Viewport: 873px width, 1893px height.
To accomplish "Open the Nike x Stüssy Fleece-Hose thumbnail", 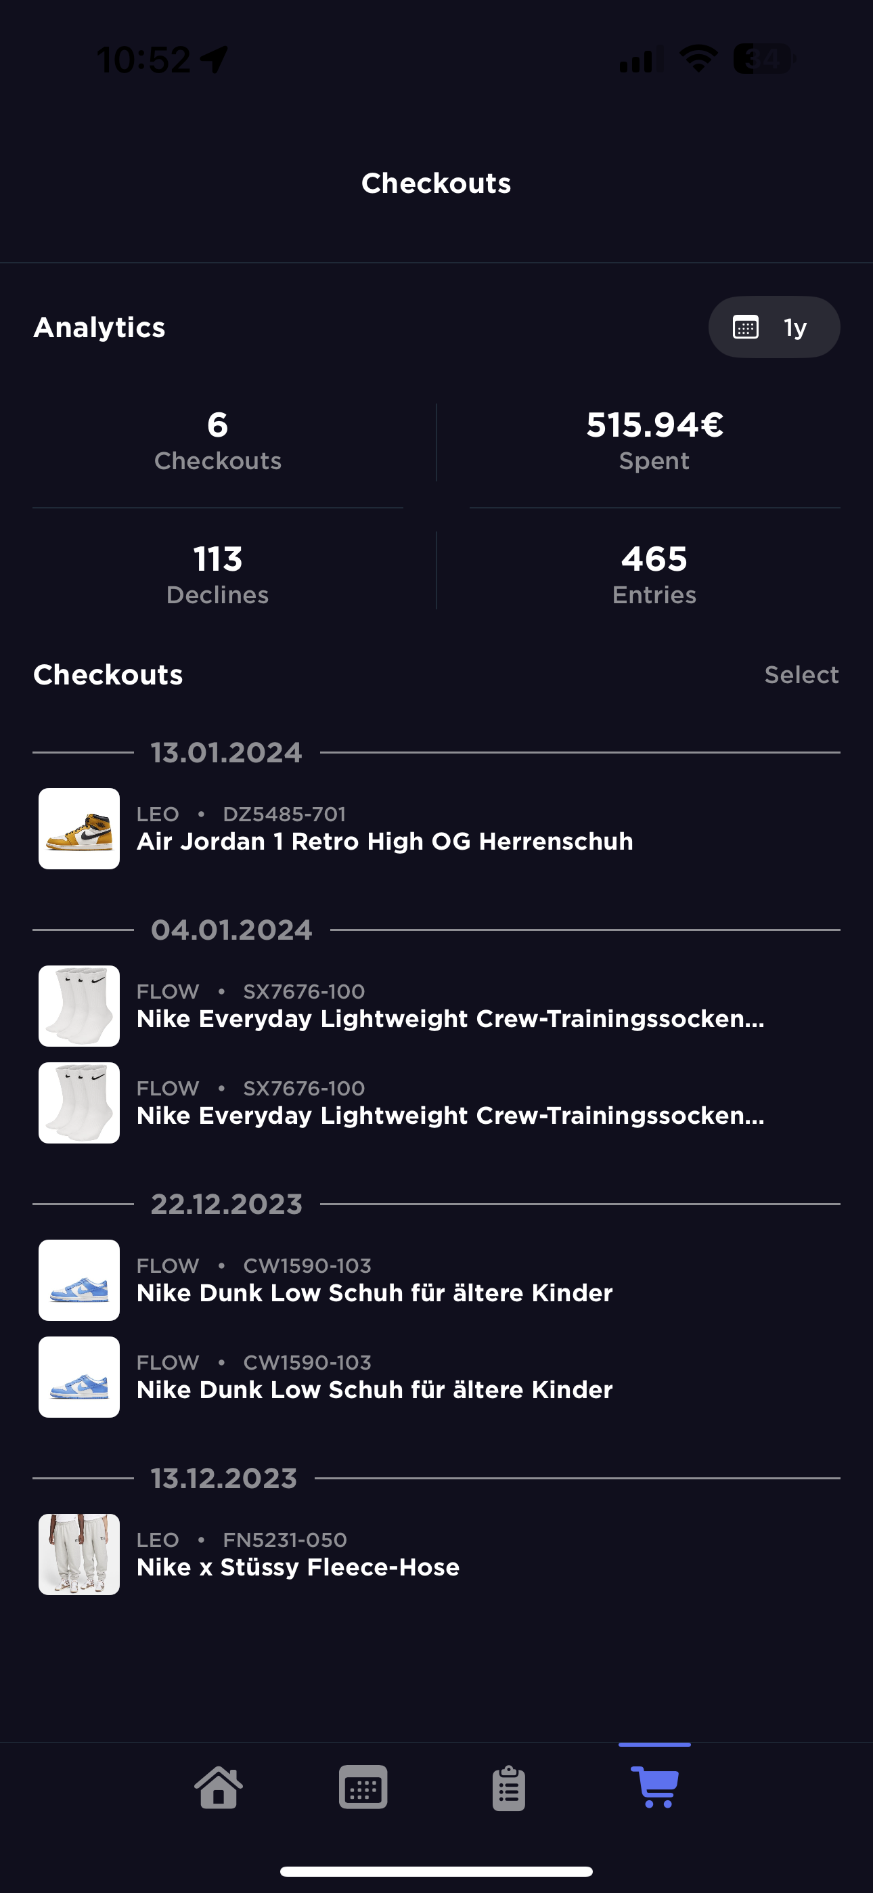I will (x=79, y=1554).
